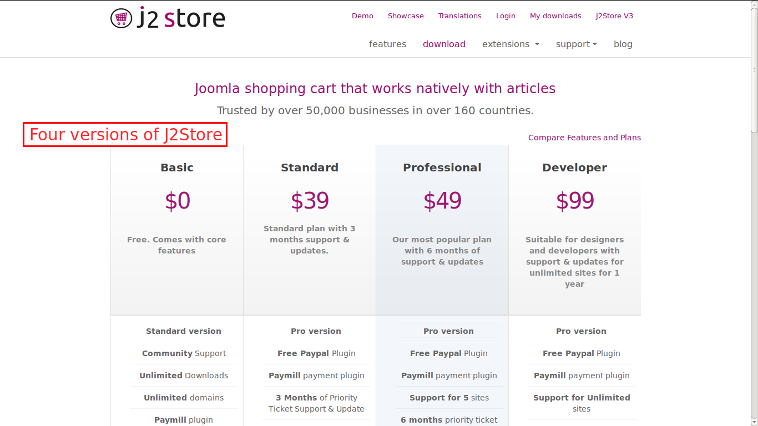
Task: Select the features menu item
Action: point(387,44)
